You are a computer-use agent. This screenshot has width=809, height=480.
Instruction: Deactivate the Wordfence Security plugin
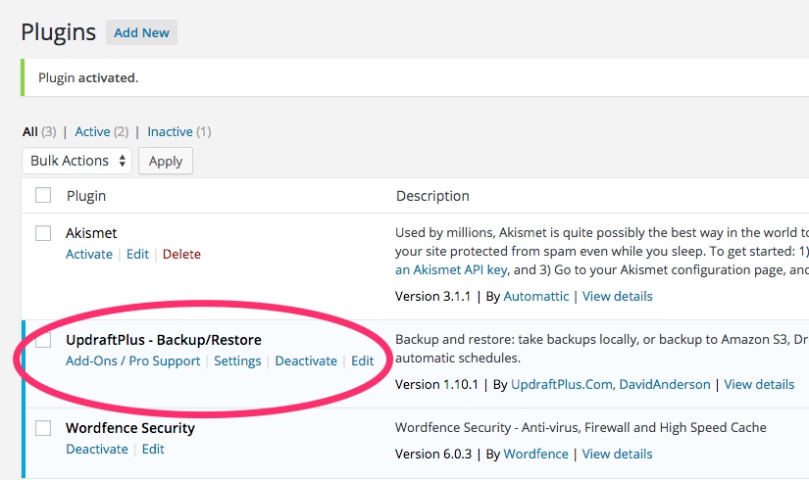point(96,449)
